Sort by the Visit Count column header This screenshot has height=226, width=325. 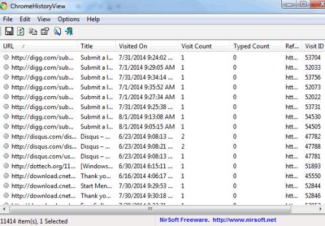point(204,46)
